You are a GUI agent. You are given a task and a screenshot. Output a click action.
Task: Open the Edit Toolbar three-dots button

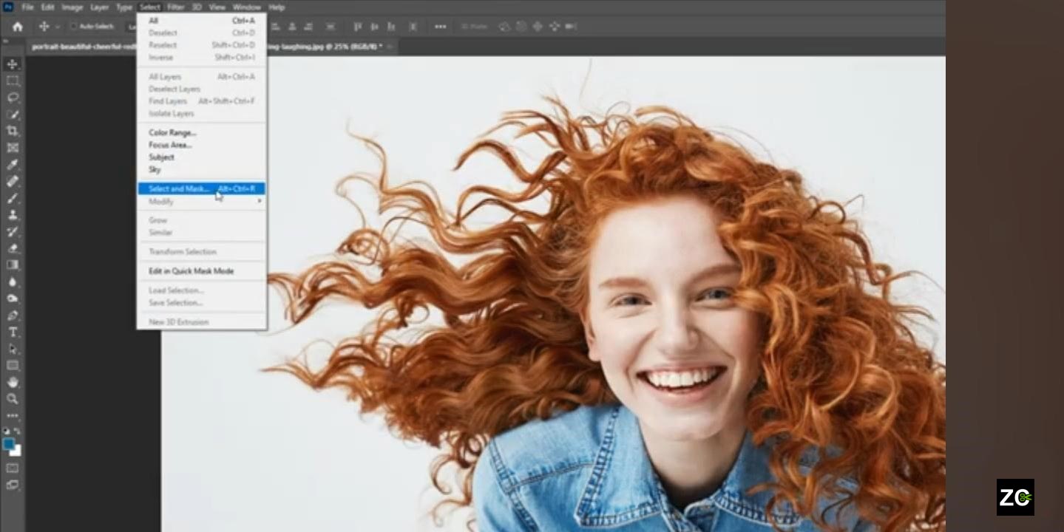pos(13,415)
